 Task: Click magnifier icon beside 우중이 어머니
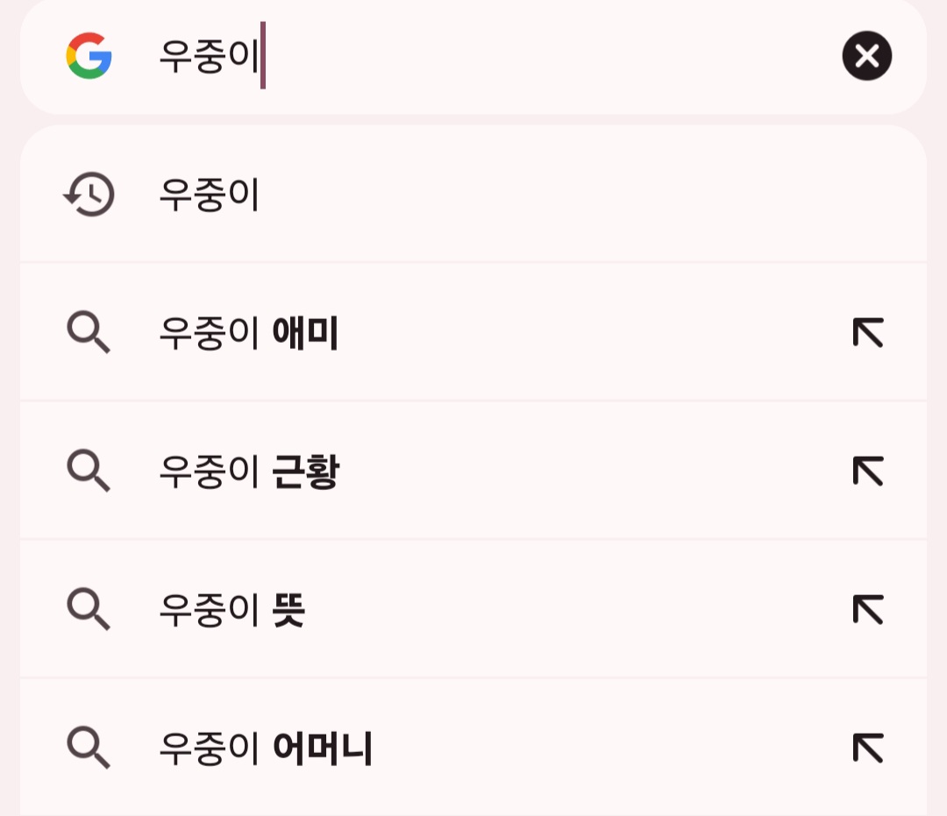point(89,749)
